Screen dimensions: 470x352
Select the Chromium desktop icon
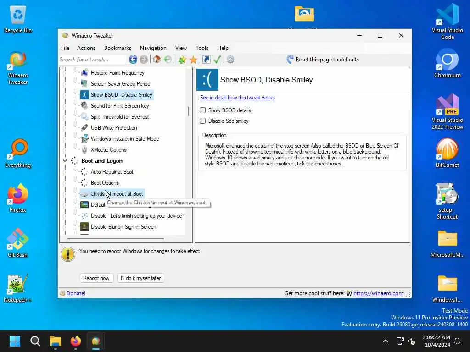(x=447, y=63)
